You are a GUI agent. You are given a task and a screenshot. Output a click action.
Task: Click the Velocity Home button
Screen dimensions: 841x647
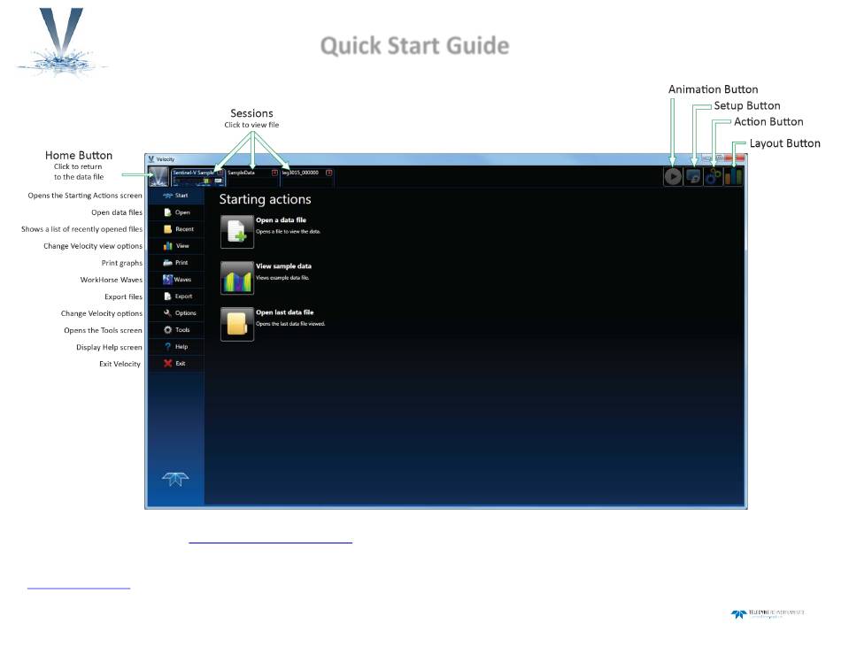(x=158, y=176)
